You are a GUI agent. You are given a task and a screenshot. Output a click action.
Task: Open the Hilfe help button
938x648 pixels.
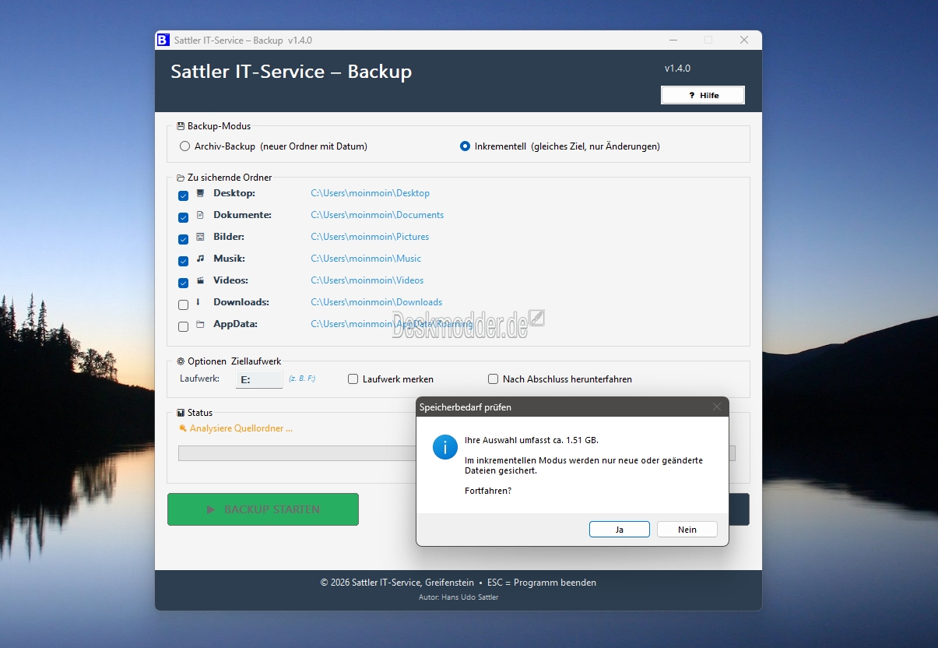tap(702, 95)
